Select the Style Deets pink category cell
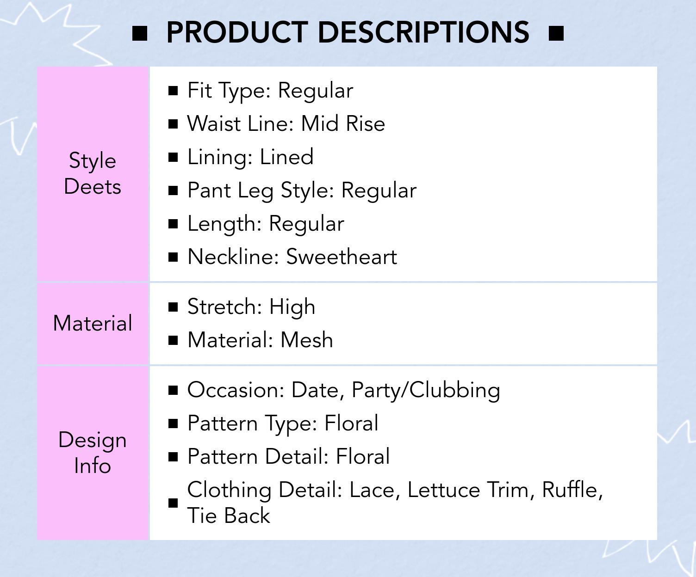 pos(93,174)
